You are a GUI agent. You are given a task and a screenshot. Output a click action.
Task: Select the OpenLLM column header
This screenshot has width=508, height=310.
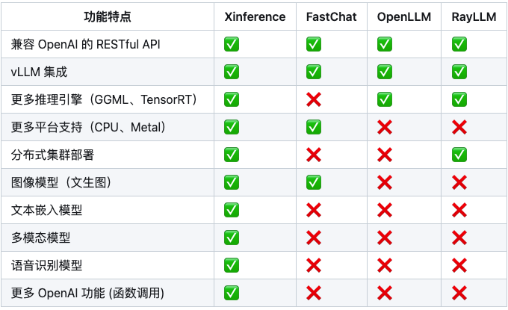coord(404,17)
